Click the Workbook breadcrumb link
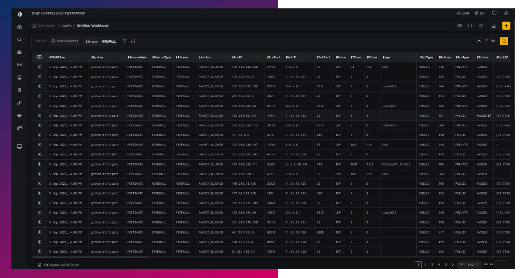This screenshot has height=278, width=527. 44,26
